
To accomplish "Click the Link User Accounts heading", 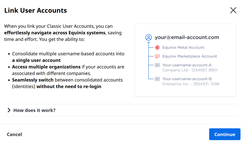I will click(x=35, y=11).
